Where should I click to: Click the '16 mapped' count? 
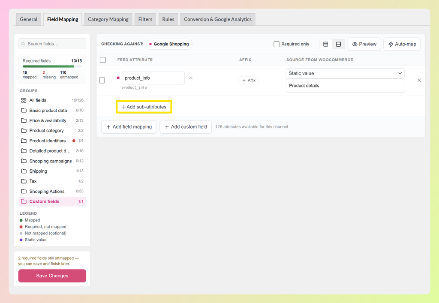(30, 75)
